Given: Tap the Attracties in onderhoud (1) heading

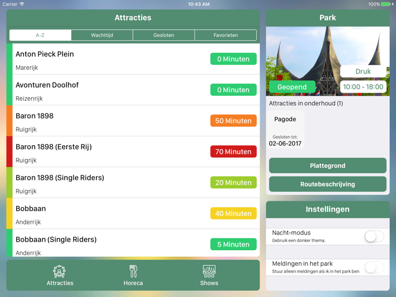Looking at the screenshot, I should pos(306,104).
